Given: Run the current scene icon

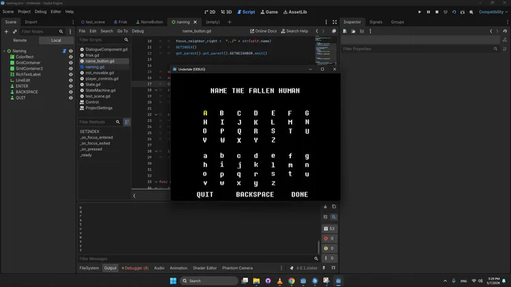Looking at the screenshot, I should 454,12.
